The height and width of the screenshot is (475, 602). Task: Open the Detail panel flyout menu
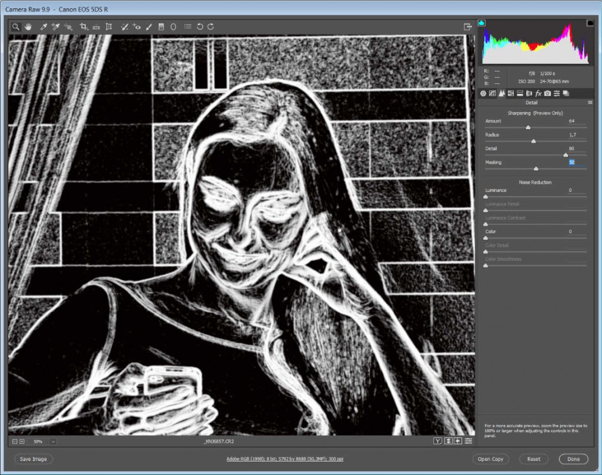tap(590, 102)
